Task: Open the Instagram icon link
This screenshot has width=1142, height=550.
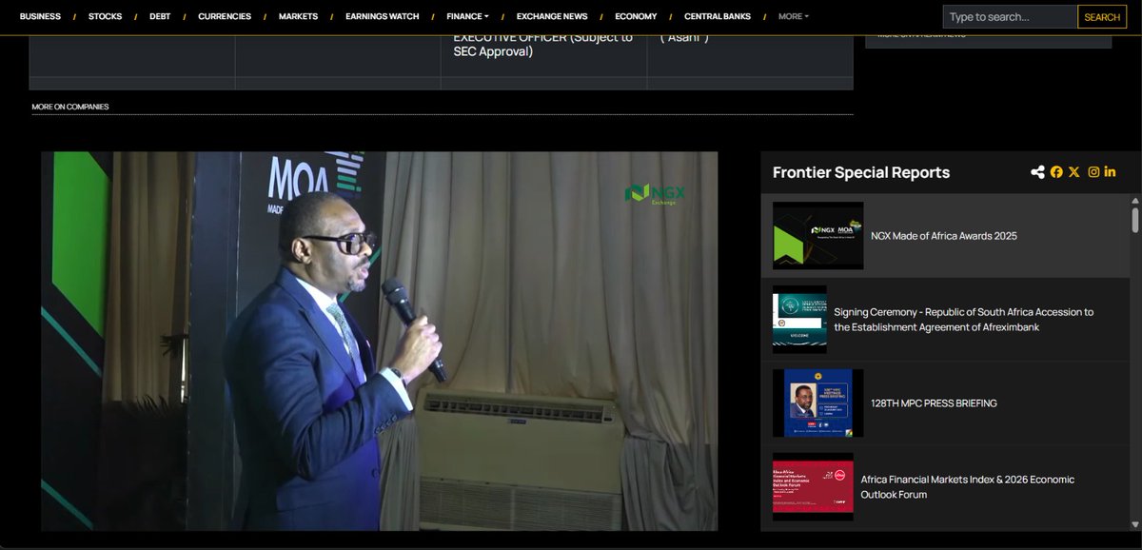Action: click(1094, 172)
